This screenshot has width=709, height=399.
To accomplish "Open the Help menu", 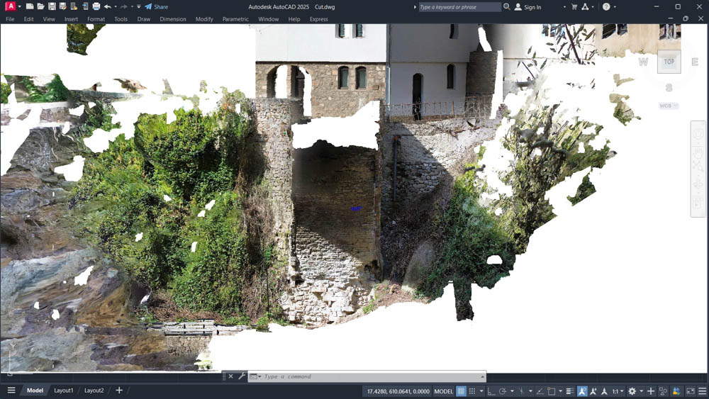I will tap(294, 19).
